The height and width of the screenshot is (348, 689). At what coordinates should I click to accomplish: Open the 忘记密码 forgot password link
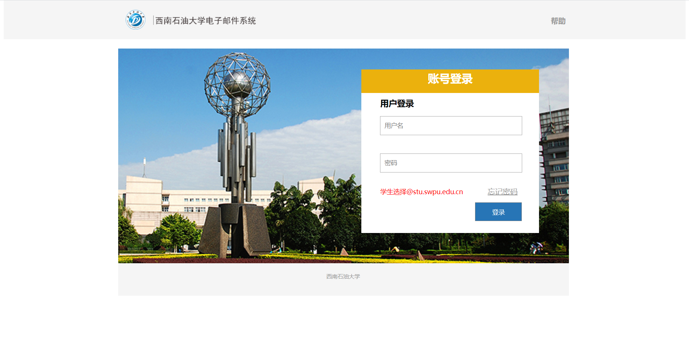(x=502, y=192)
